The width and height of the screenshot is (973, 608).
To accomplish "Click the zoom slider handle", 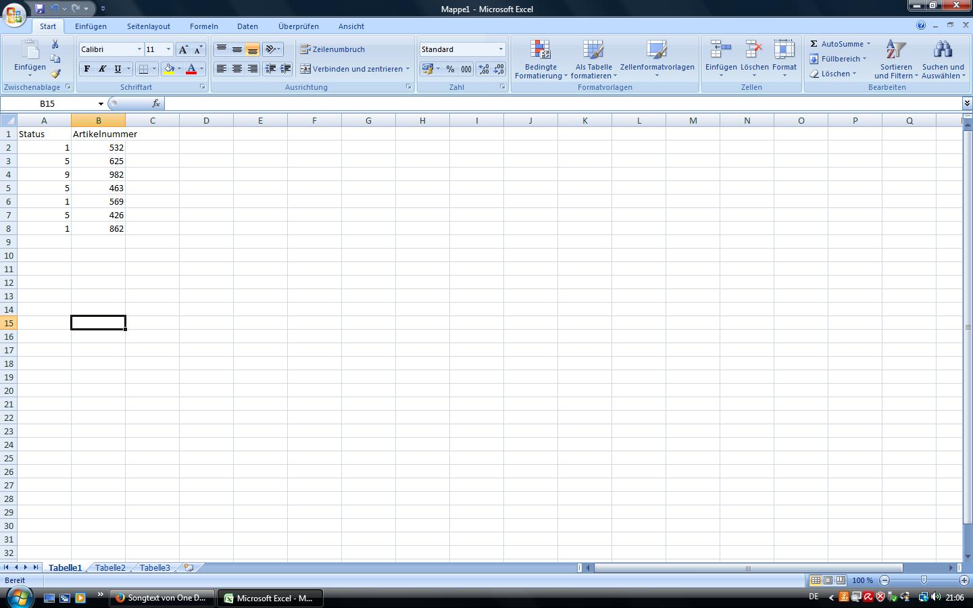I will (924, 580).
